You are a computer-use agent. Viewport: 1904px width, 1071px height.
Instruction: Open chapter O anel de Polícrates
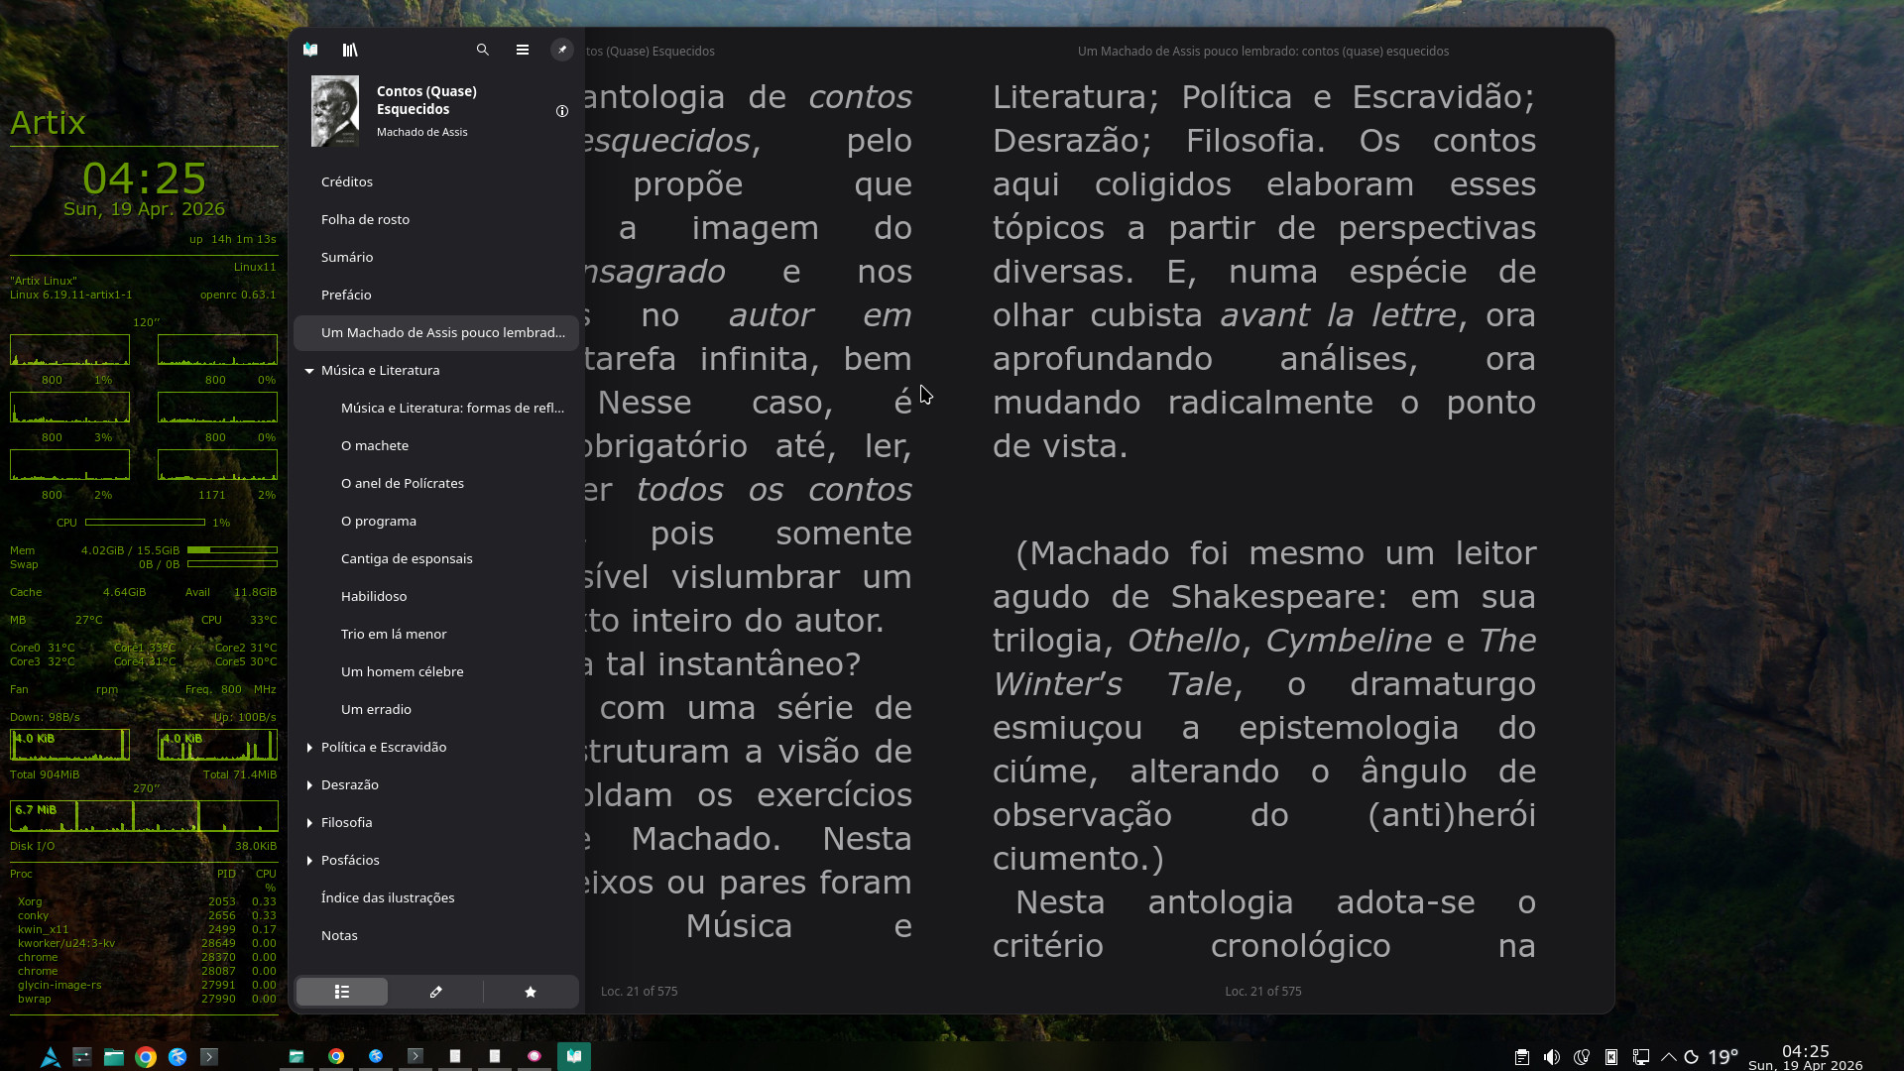pyautogui.click(x=403, y=484)
